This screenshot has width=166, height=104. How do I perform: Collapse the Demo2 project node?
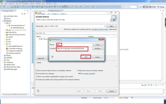tap(3, 21)
